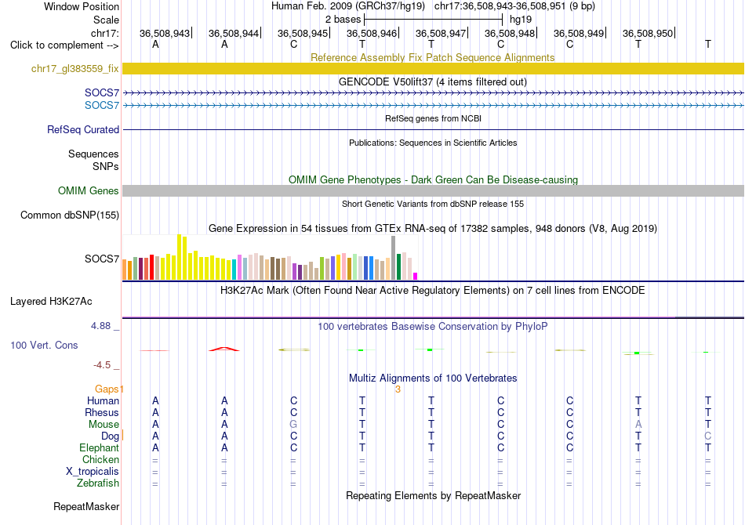This screenshot has width=745, height=525.
Task: Click the tall gray bar in GTEx chart
Action: coord(394,258)
